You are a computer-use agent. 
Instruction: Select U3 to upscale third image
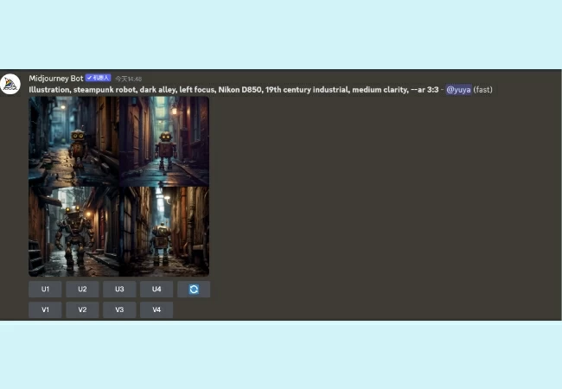pyautogui.click(x=119, y=290)
